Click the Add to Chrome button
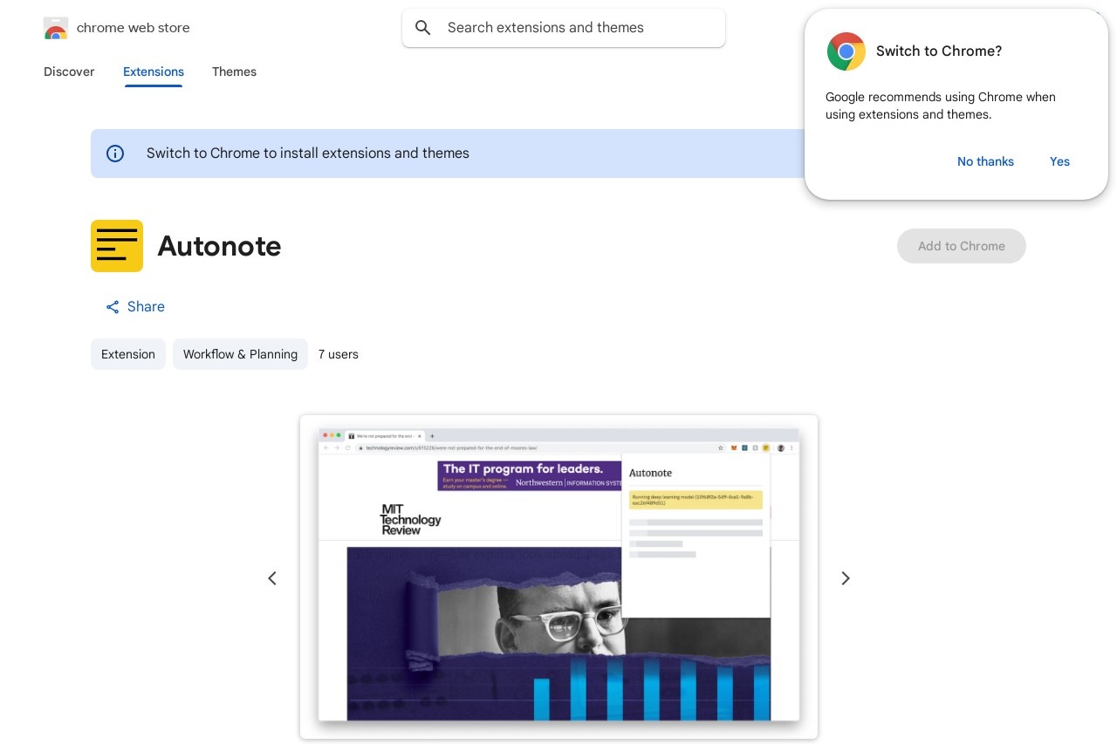The height and width of the screenshot is (744, 1117). point(962,246)
